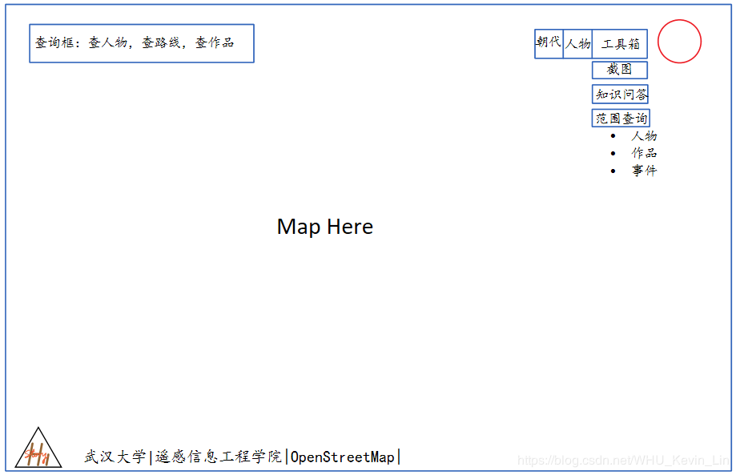The image size is (736, 475).
Task: Click the Map Here placeholder area
Action: (324, 227)
